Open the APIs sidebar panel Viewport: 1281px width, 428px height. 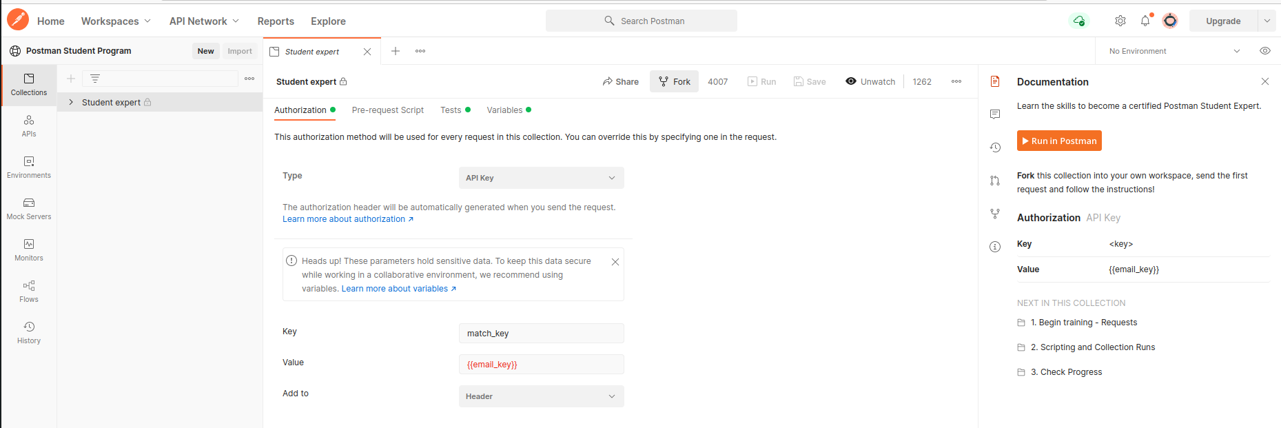tap(29, 126)
